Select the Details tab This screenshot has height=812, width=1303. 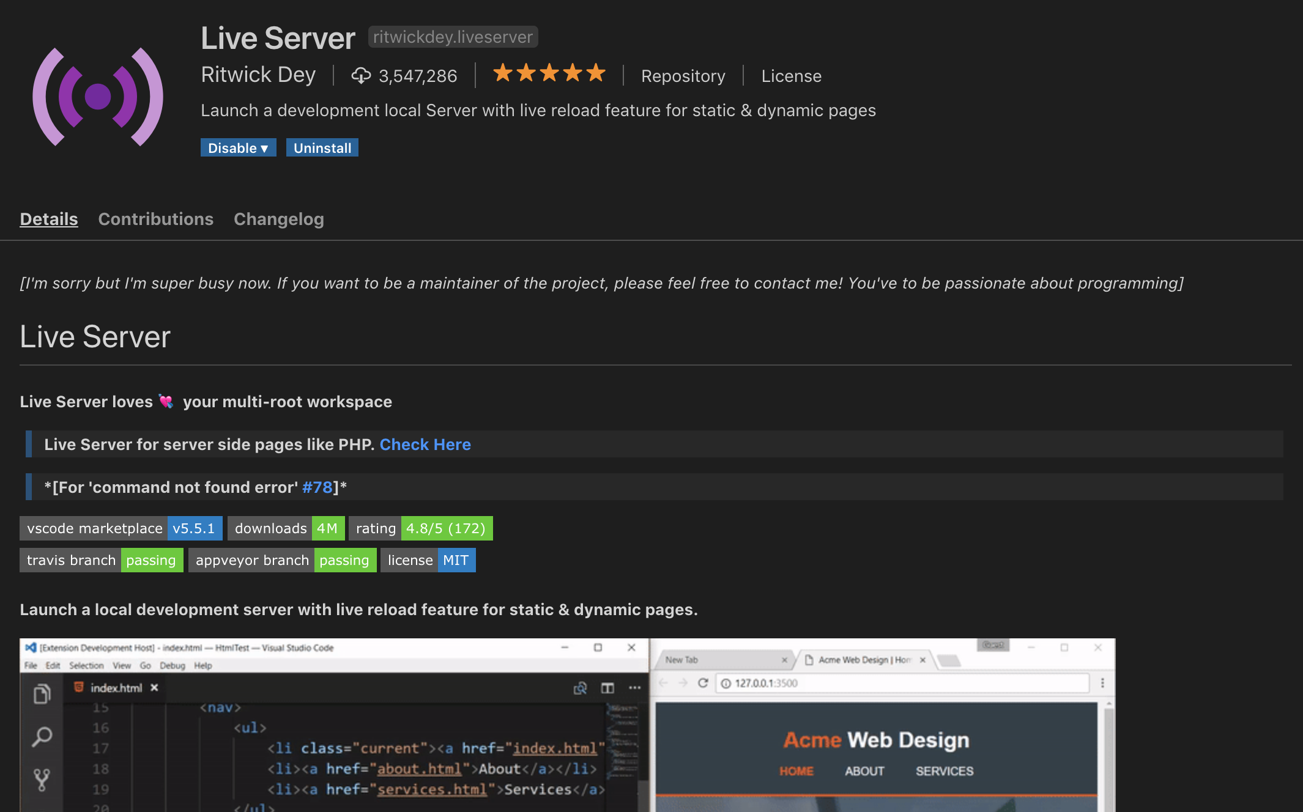[49, 219]
